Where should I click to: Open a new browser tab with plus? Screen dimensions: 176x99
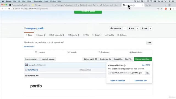(169, 5)
